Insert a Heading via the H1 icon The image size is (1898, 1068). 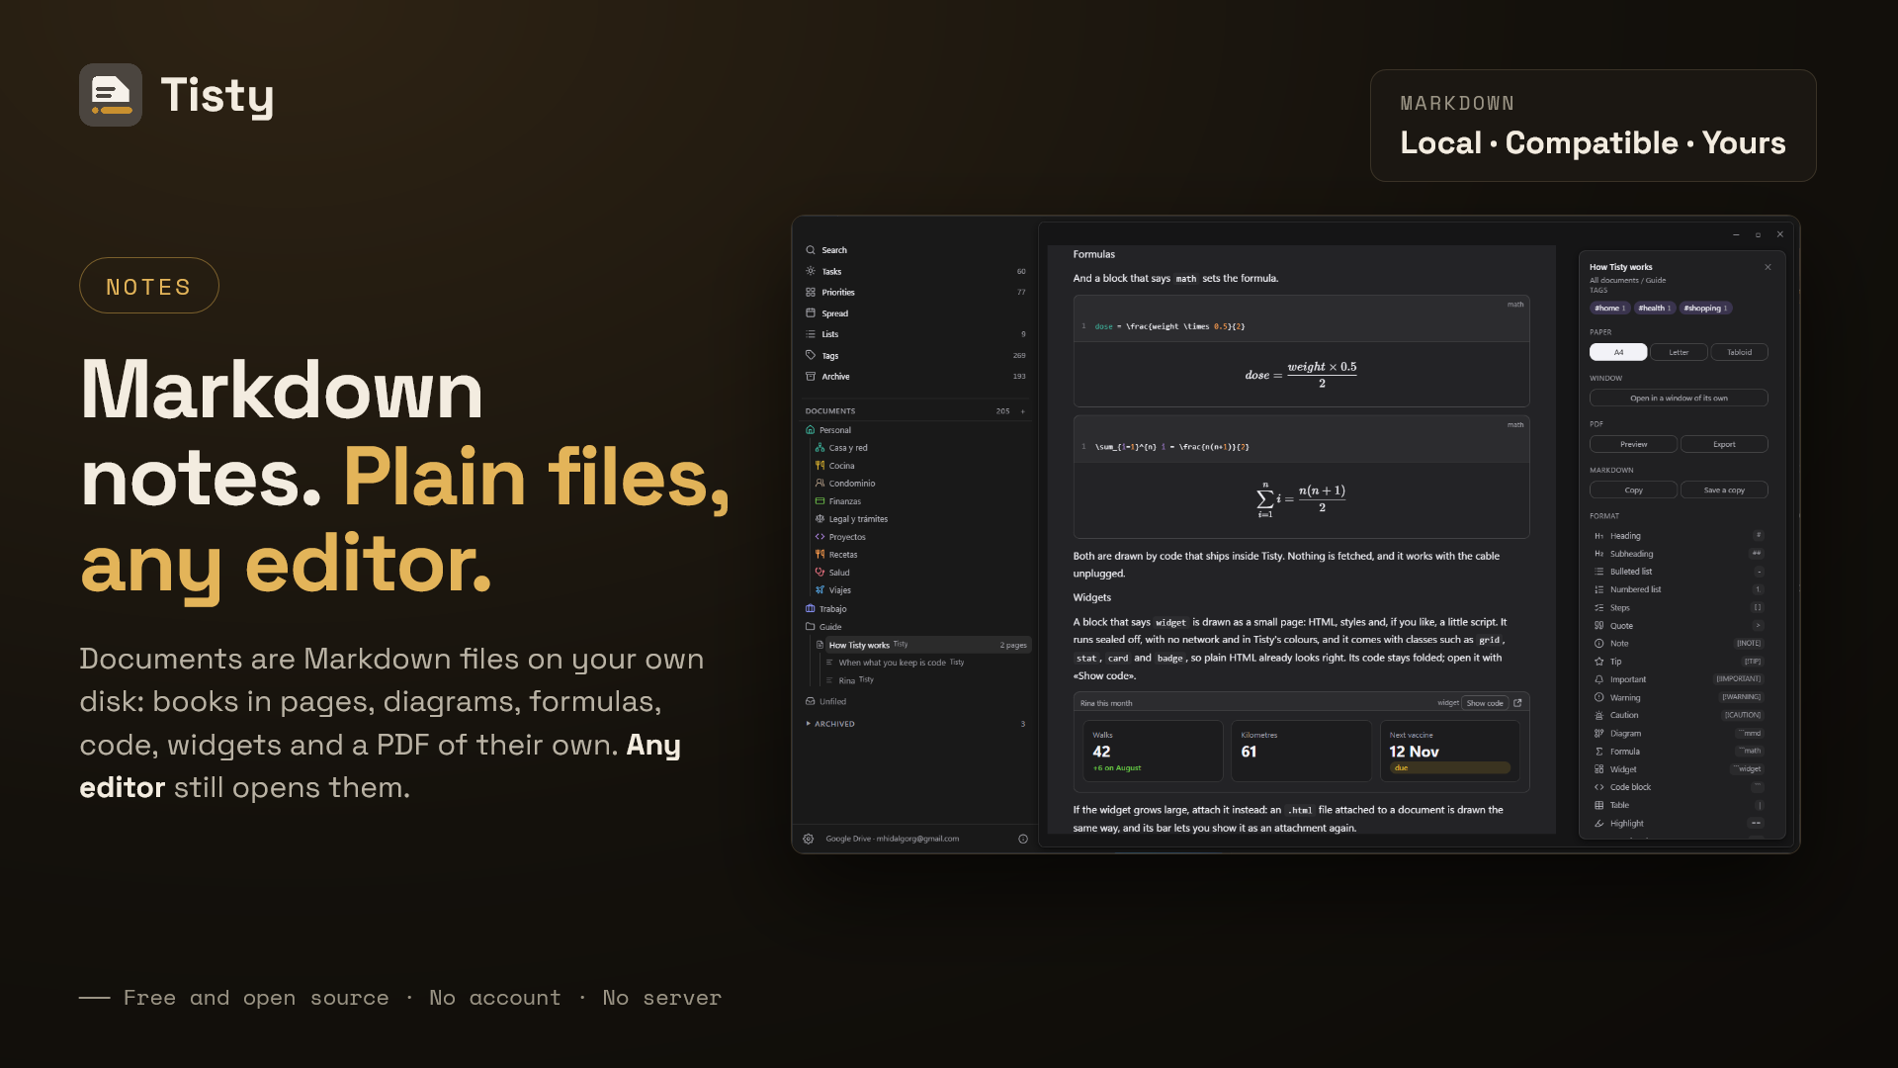[1598, 536]
